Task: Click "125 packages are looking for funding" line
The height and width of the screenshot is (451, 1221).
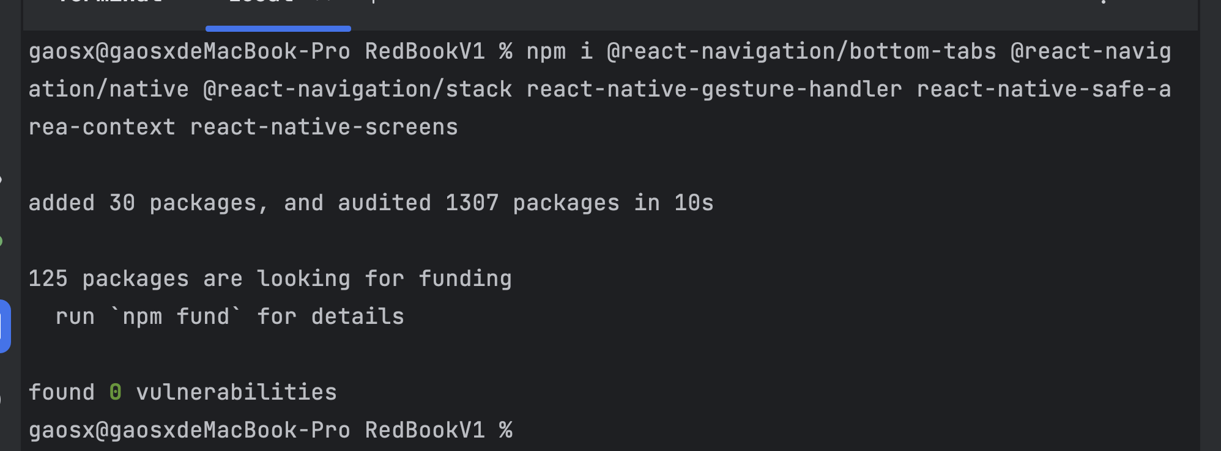Action: click(270, 279)
